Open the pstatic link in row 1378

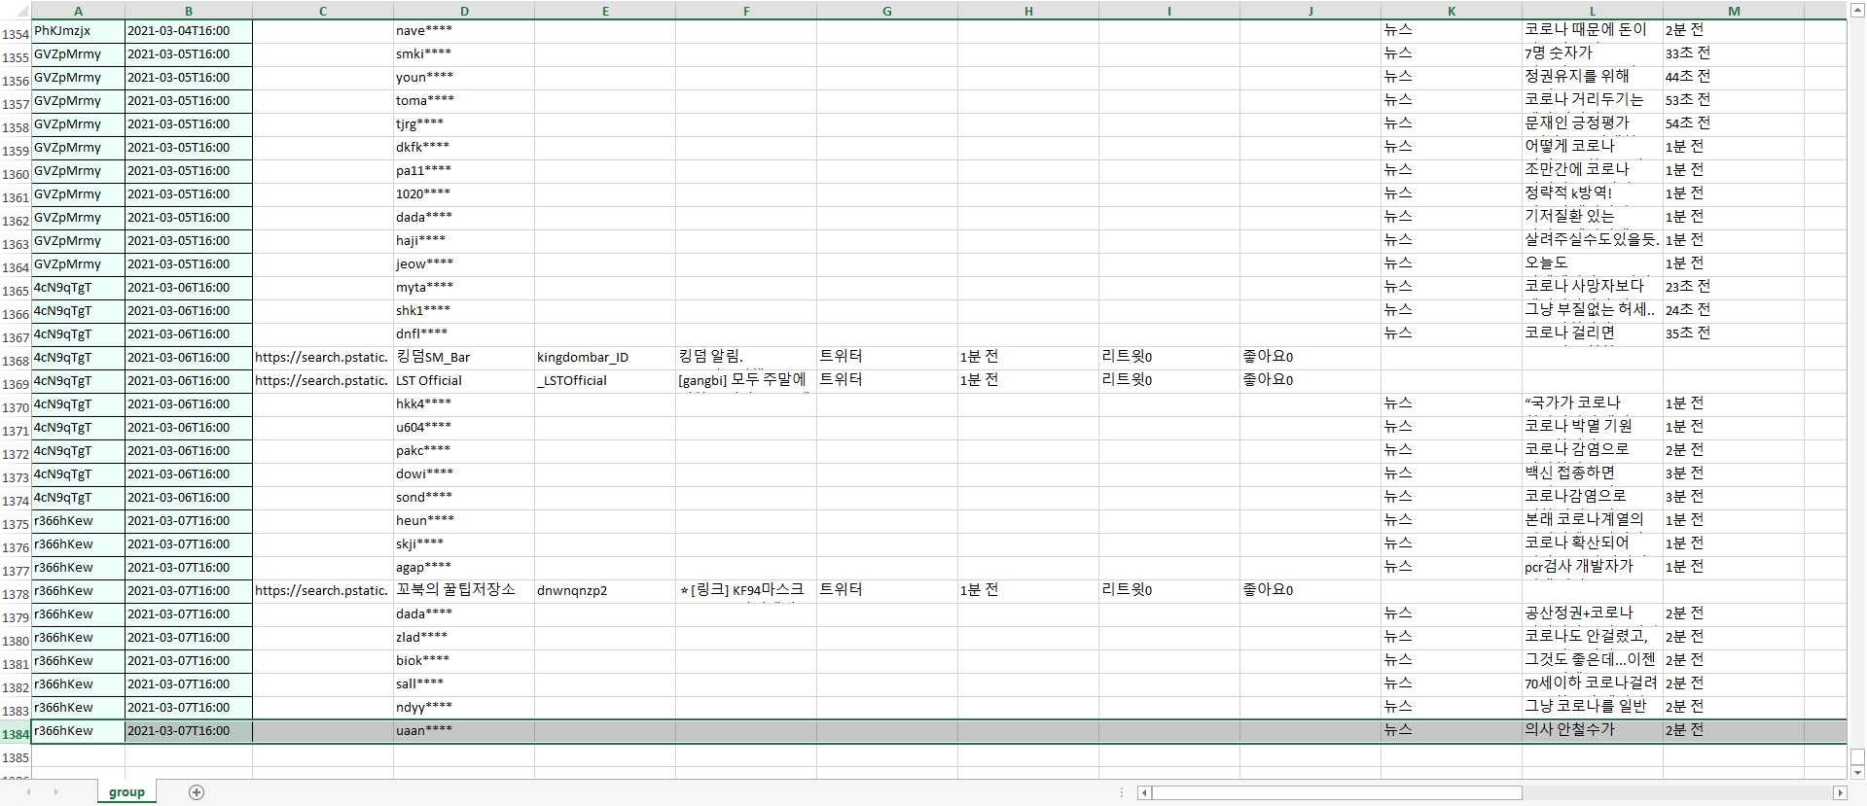(321, 591)
